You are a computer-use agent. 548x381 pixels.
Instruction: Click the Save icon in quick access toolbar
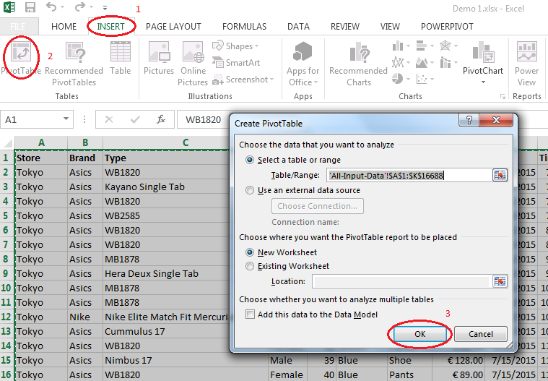30,7
